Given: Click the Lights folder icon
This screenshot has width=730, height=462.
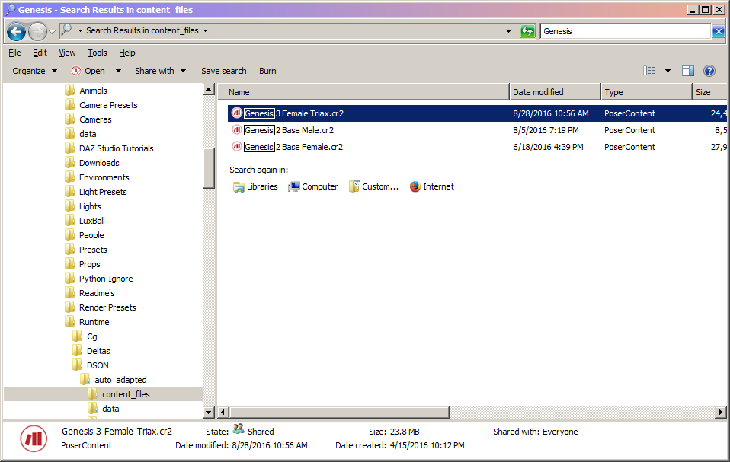Looking at the screenshot, I should pos(70,206).
